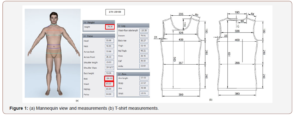Collapse the Arm panel
Viewport: 297px width, 116px height.
119,74
